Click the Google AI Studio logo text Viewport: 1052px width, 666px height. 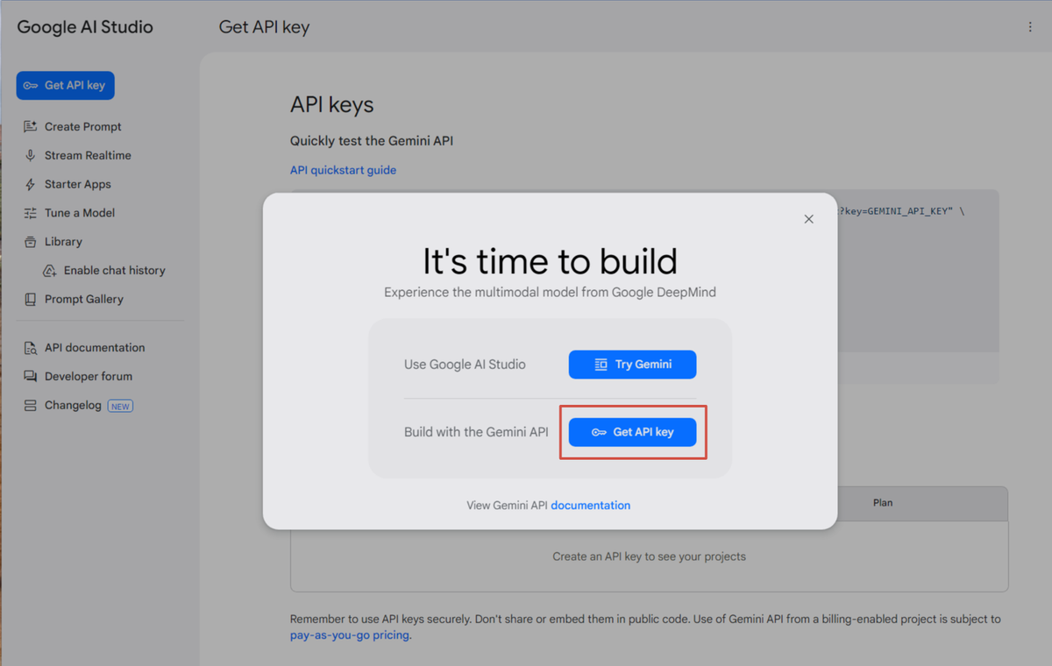(x=85, y=27)
